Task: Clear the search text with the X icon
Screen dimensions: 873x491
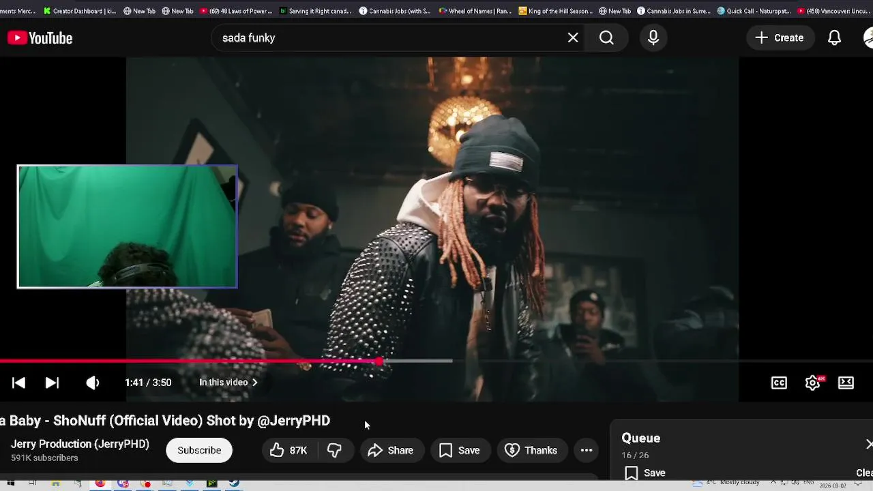Action: pyautogui.click(x=573, y=38)
